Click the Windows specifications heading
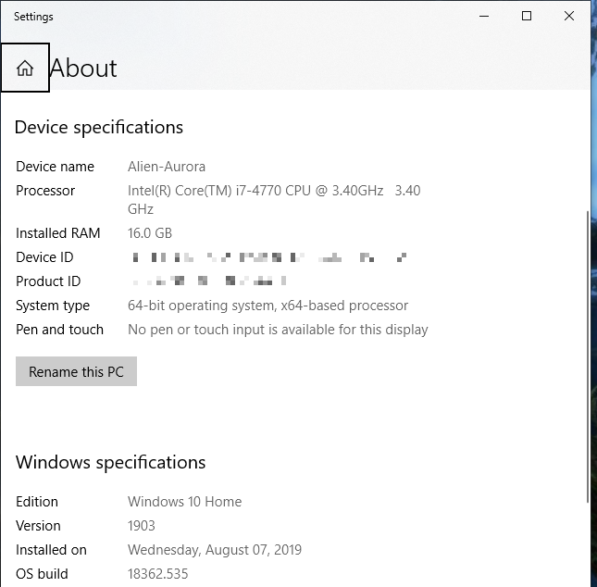 (110, 462)
